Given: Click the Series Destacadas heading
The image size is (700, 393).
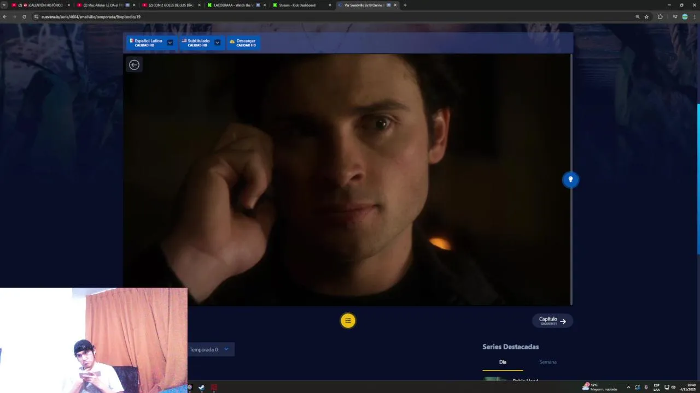Looking at the screenshot, I should [510, 347].
